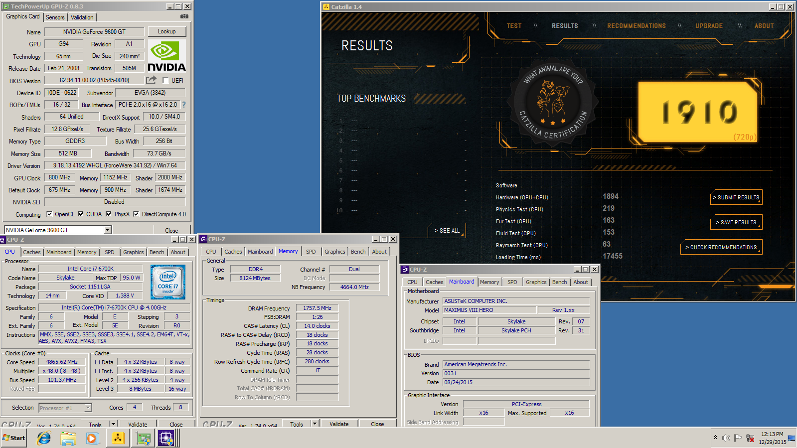Image resolution: width=797 pixels, height=448 pixels.
Task: Click the CPU-Z Mainboard window title icon
Action: click(x=405, y=270)
